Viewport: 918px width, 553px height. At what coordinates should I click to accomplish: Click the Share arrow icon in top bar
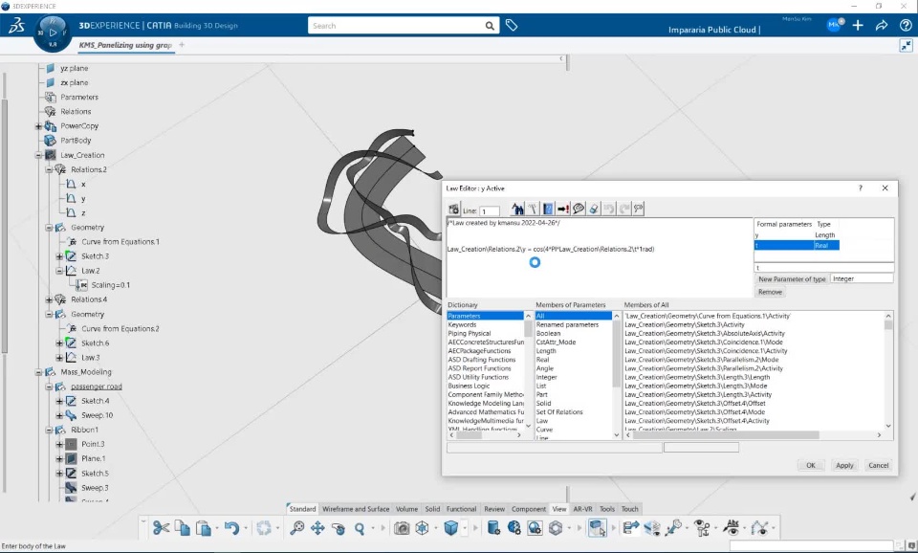click(x=882, y=25)
